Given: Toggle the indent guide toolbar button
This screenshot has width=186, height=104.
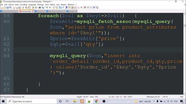Looking at the screenshot, I should (x=66, y=8).
